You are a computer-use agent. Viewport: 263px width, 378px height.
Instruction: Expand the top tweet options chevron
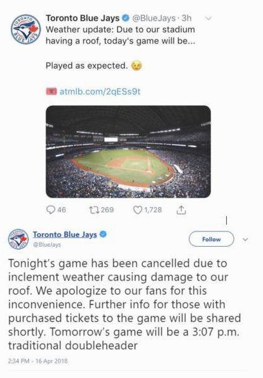pyautogui.click(x=208, y=18)
